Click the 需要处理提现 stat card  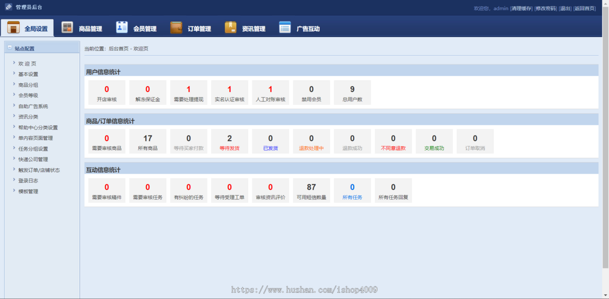coord(189,92)
